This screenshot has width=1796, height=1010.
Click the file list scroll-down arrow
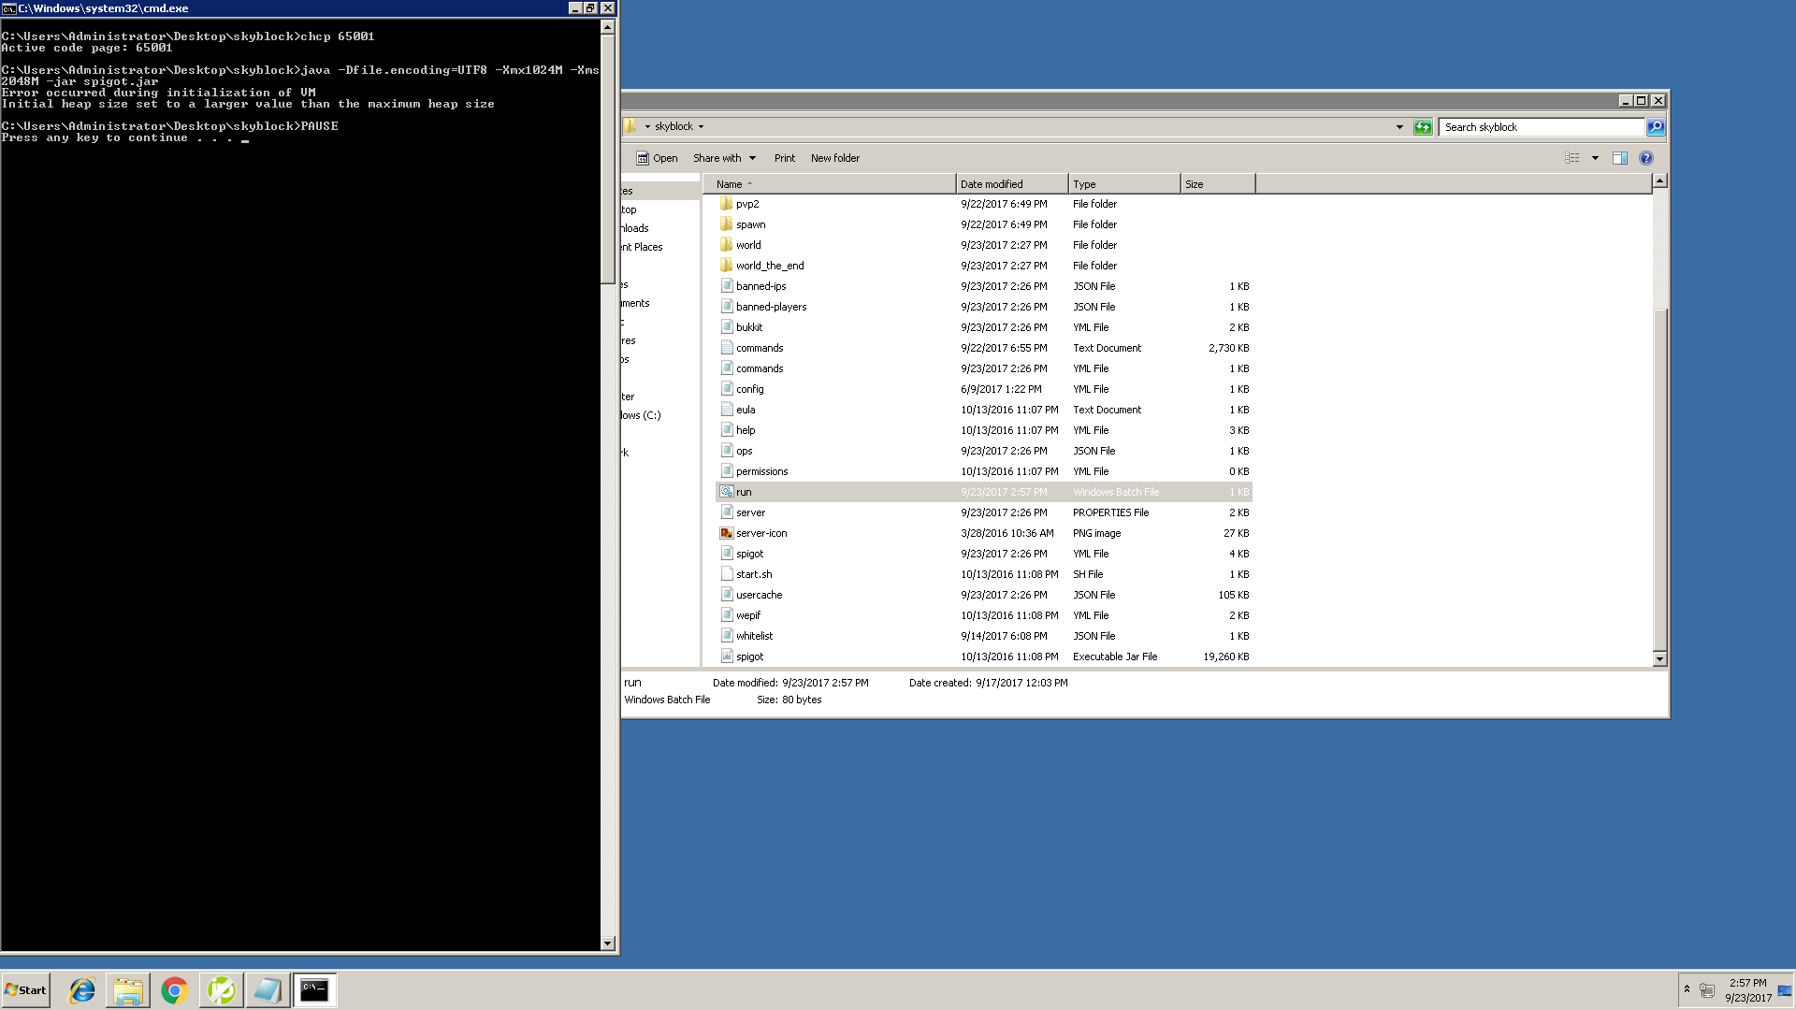point(1659,658)
